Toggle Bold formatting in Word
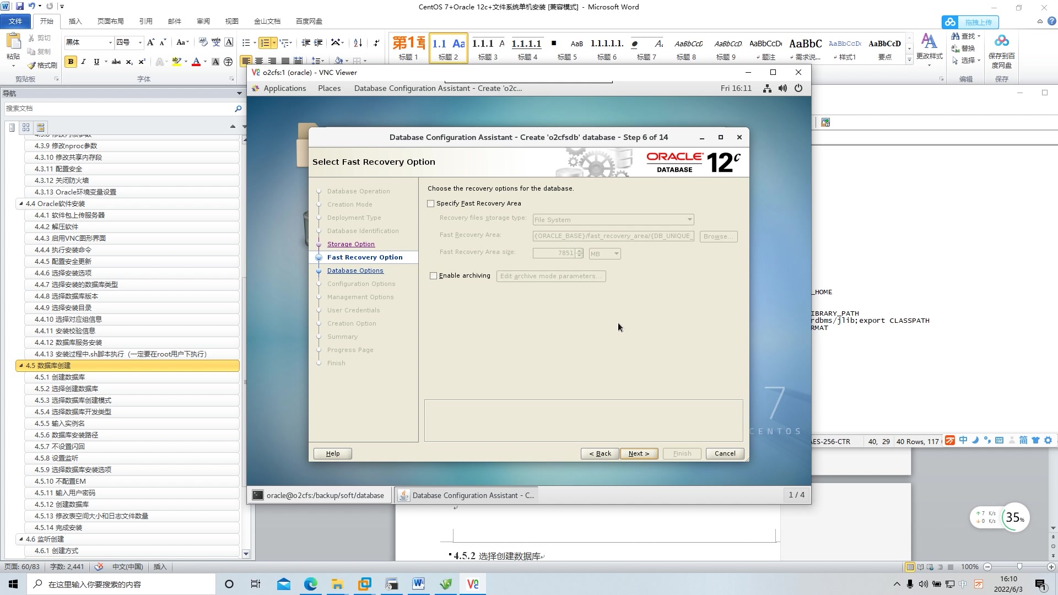Screen dimensions: 1058x595 point(71,62)
